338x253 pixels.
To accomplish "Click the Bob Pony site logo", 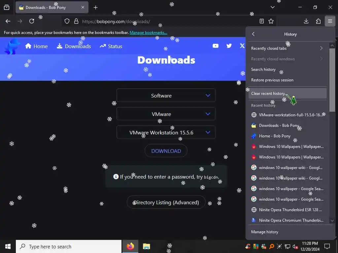I will [12, 46].
